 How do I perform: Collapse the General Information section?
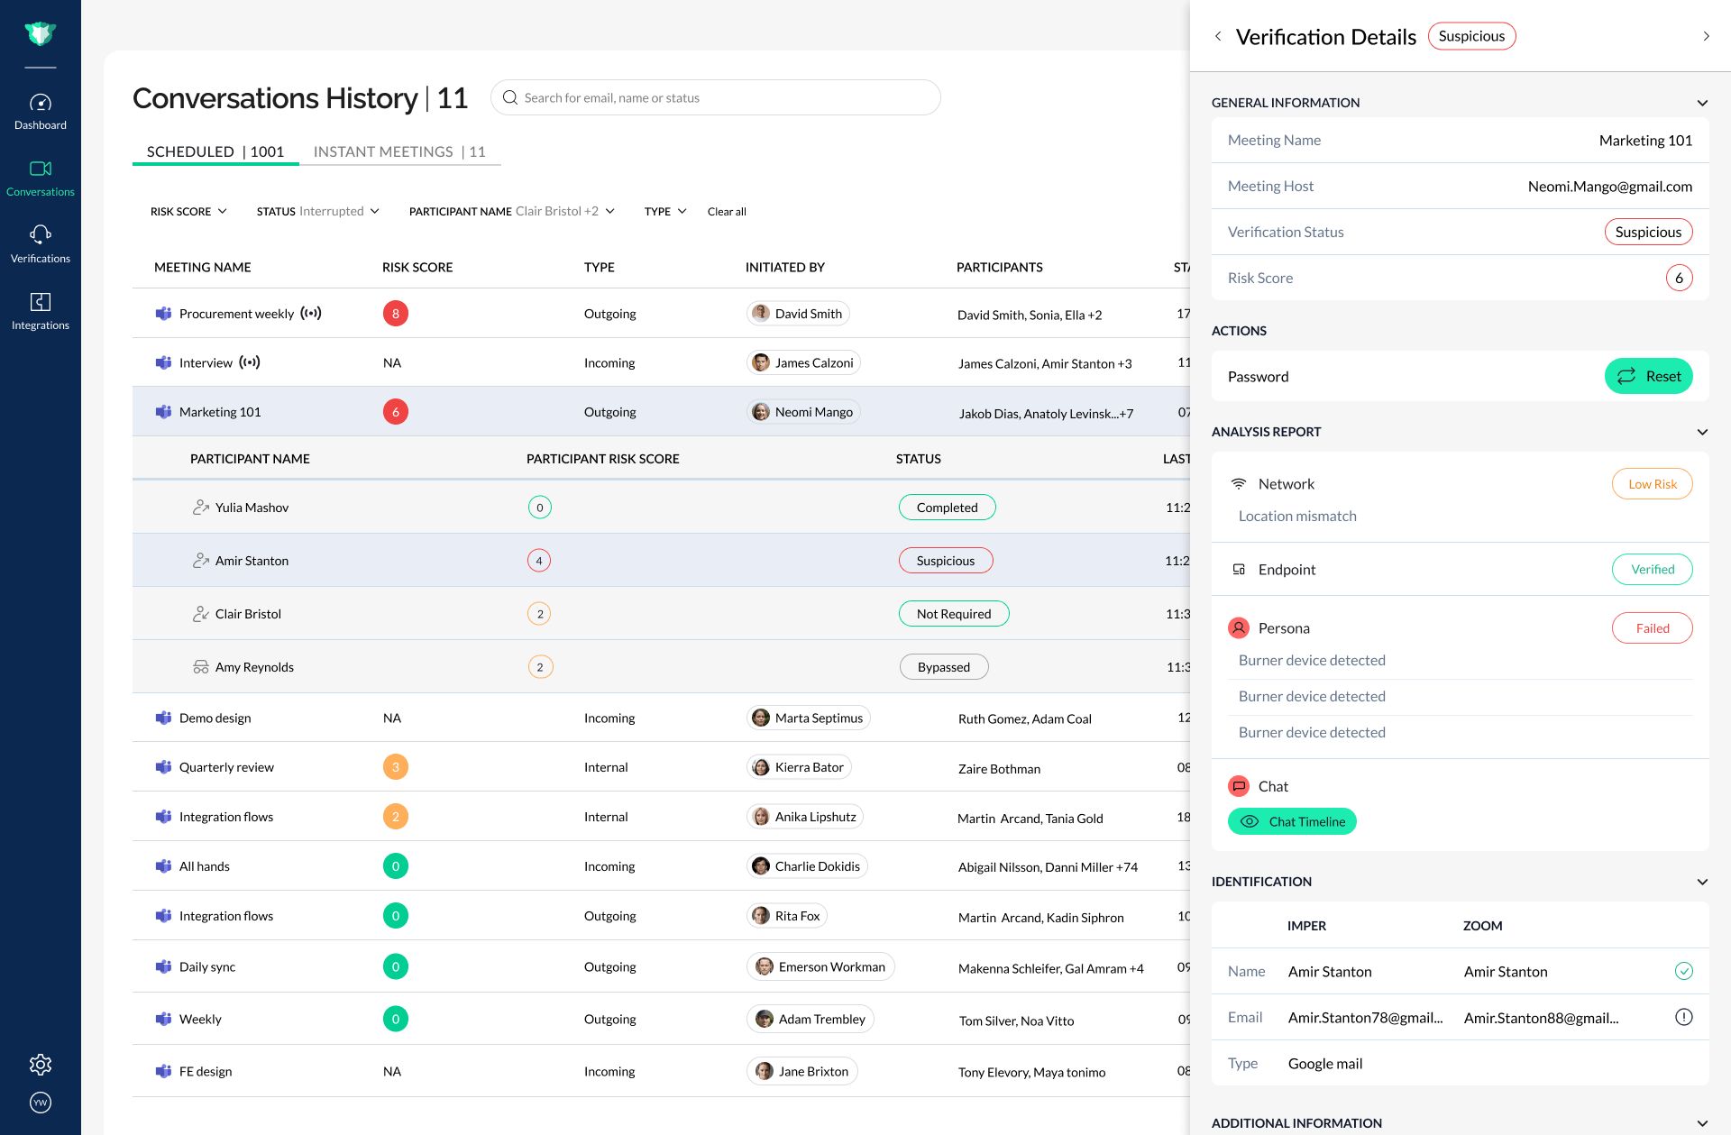coord(1702,103)
